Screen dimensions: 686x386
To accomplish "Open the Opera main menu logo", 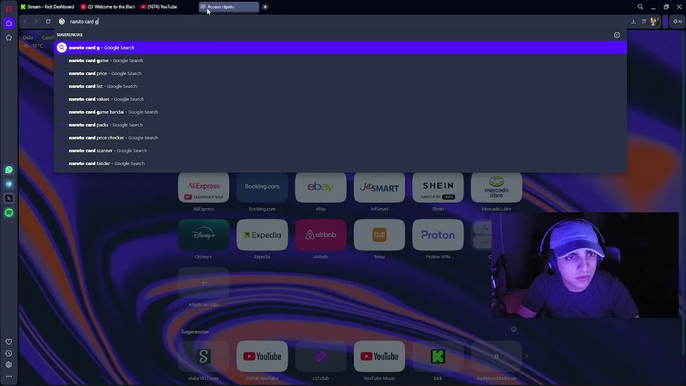I will 9,9.
